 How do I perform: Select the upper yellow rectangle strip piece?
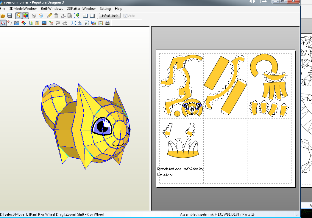click(216, 73)
